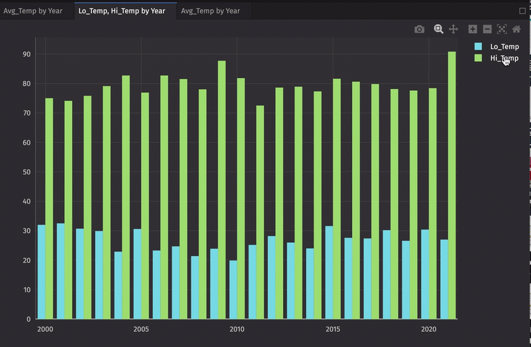Toggle Hi_Temp series via legend label
Viewport: 531px width, 347px height.
[x=504, y=58]
